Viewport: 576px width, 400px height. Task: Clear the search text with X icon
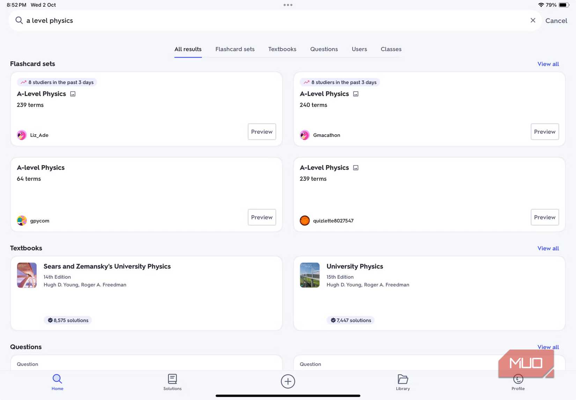point(533,20)
